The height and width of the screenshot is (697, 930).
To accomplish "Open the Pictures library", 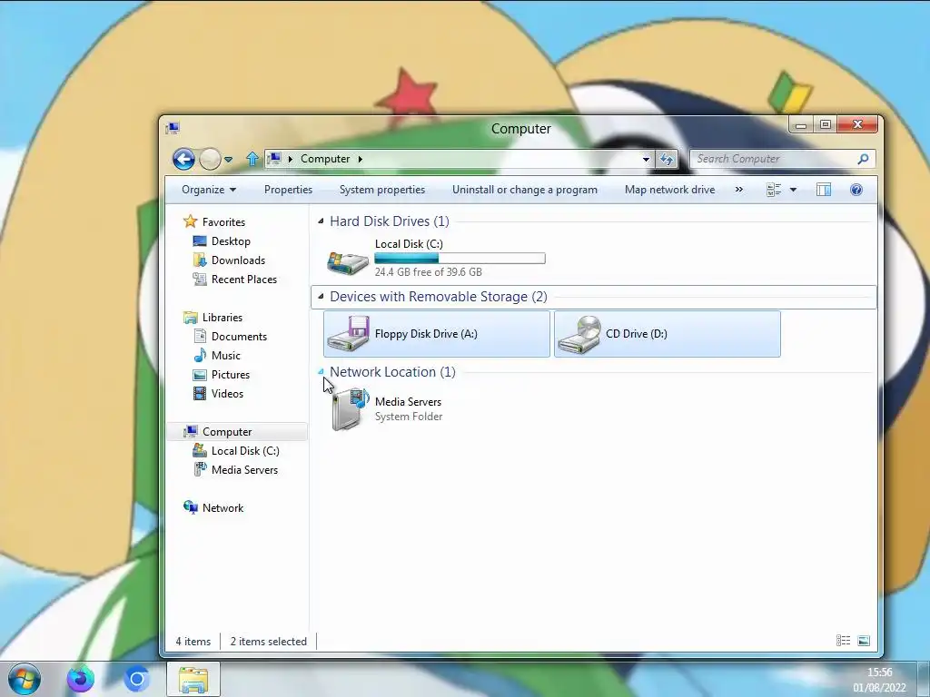I will point(230,375).
